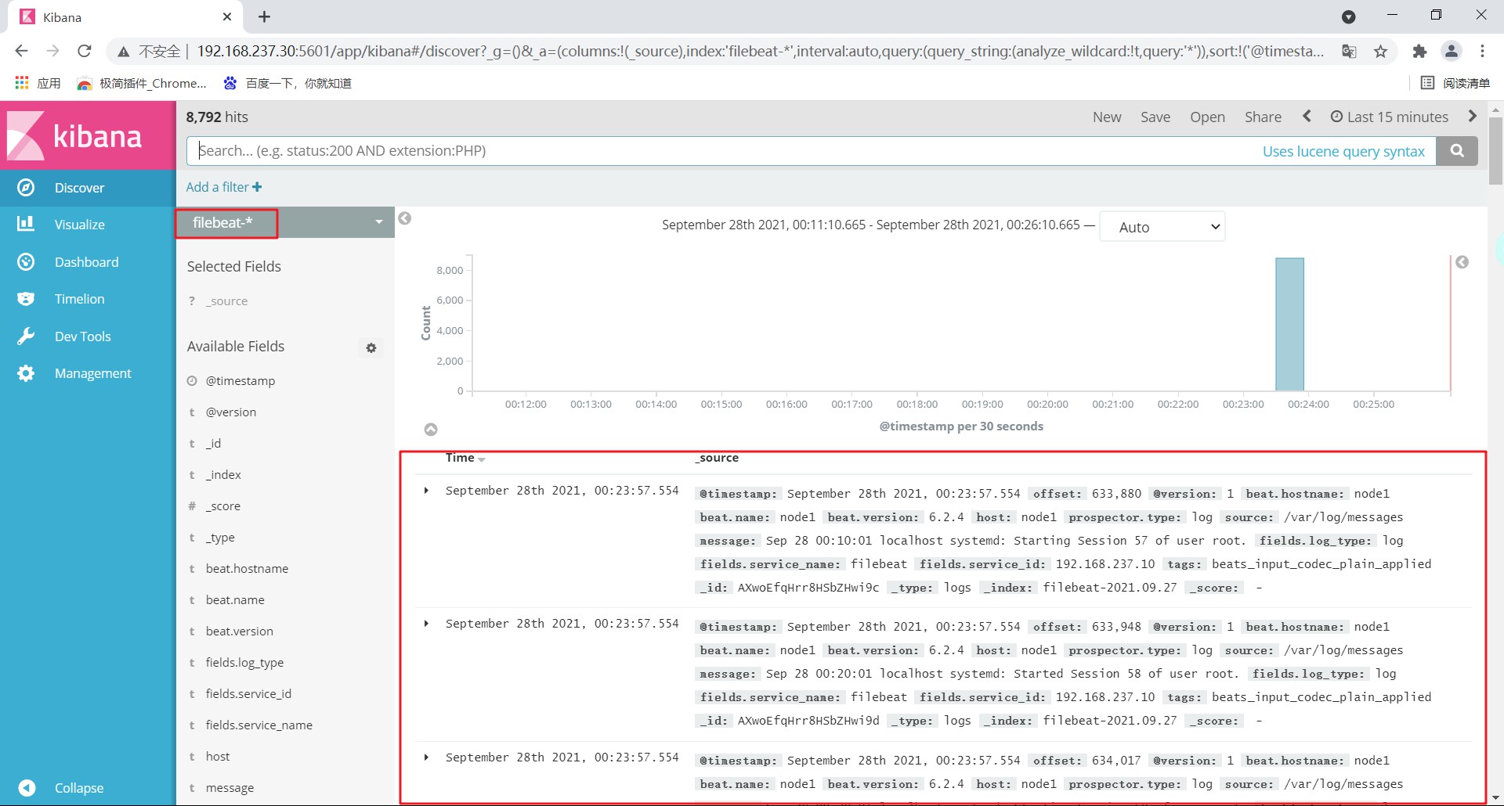Select the _id field
The image size is (1504, 806).
(x=213, y=444)
